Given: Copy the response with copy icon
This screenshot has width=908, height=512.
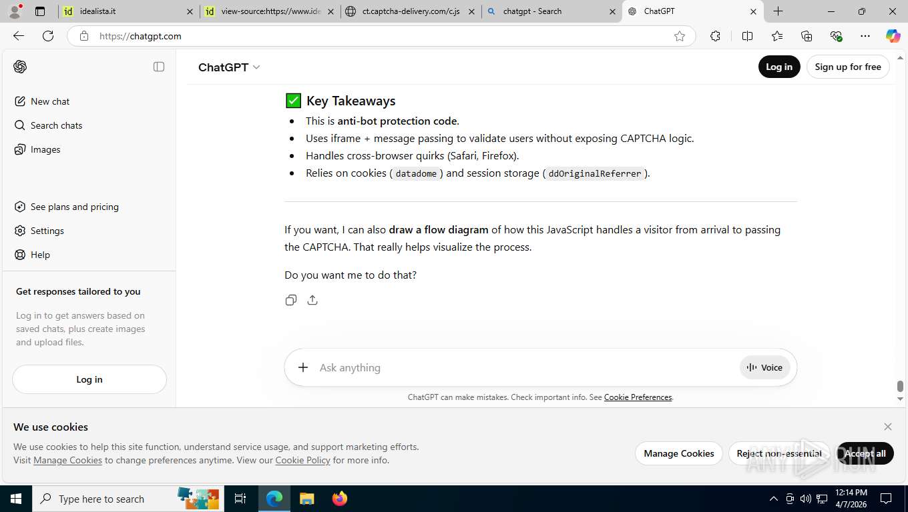Looking at the screenshot, I should [291, 300].
